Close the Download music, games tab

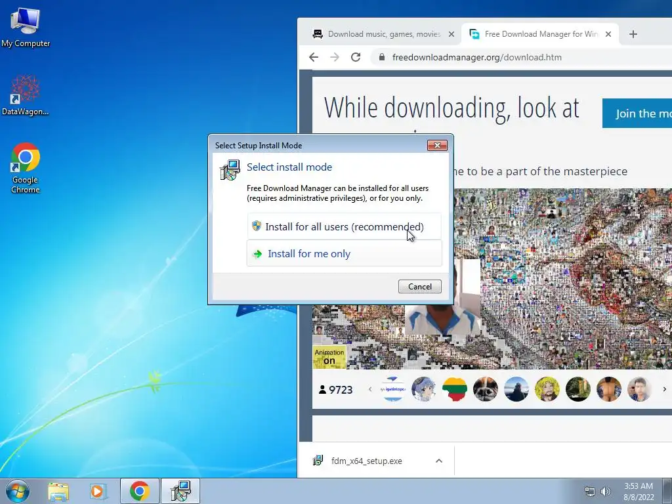pyautogui.click(x=451, y=34)
